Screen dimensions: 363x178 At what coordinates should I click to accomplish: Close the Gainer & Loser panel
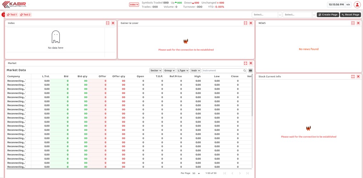click(251, 23)
